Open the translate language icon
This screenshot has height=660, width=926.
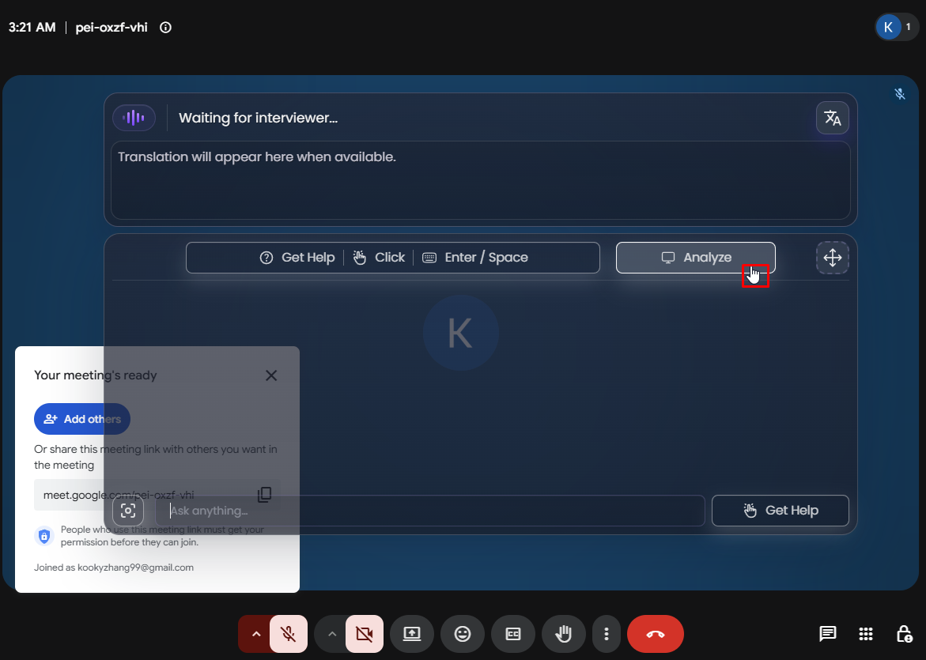coord(833,118)
